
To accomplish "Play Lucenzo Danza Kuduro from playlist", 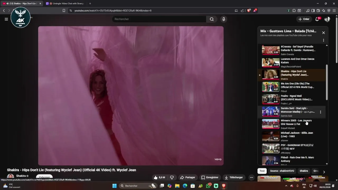I will [292, 63].
